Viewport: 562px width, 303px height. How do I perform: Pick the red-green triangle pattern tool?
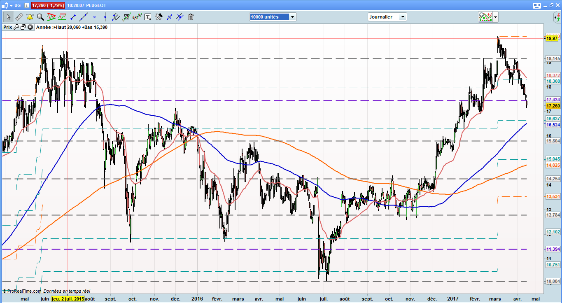pos(51,17)
